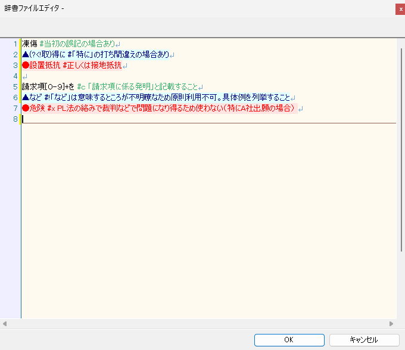
Task: Click the horizontal scrollbar right arrow
Action: [x=391, y=324]
